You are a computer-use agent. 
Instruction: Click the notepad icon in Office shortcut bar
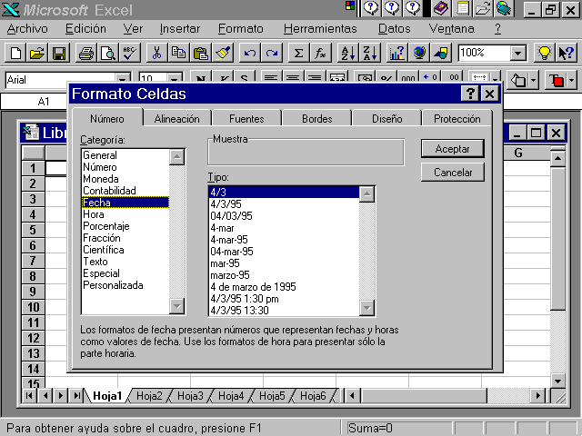pyautogui.click(x=462, y=8)
